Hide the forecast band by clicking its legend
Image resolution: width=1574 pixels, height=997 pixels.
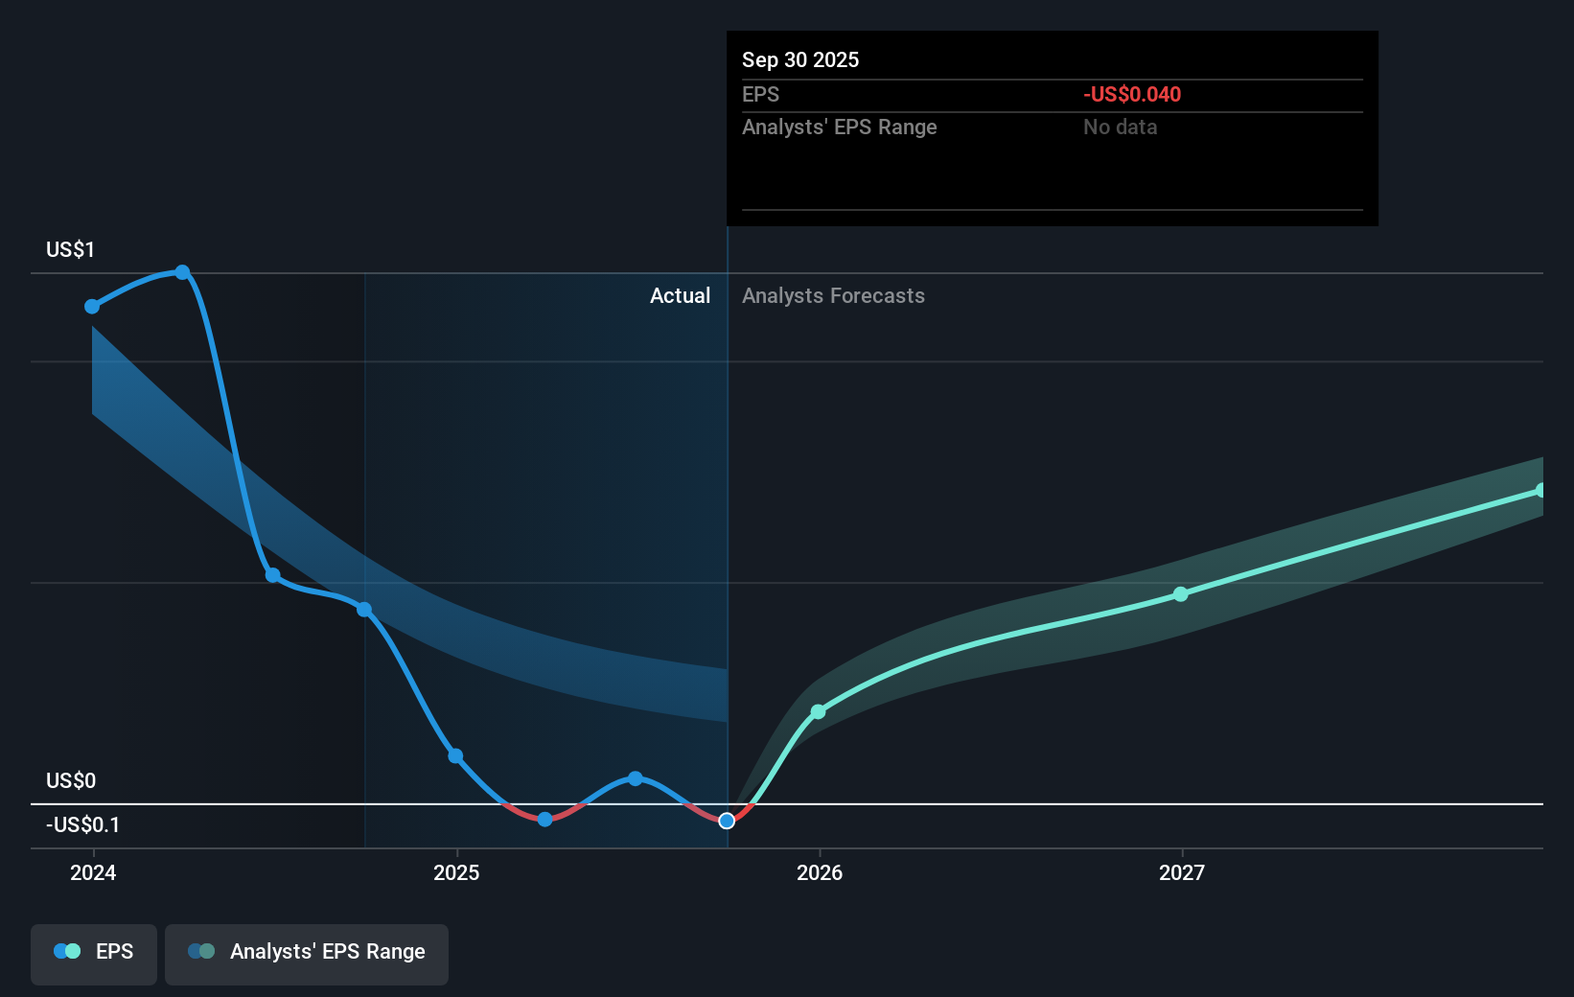[x=306, y=953]
